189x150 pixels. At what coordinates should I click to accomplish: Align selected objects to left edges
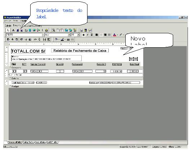tap(8, 39)
